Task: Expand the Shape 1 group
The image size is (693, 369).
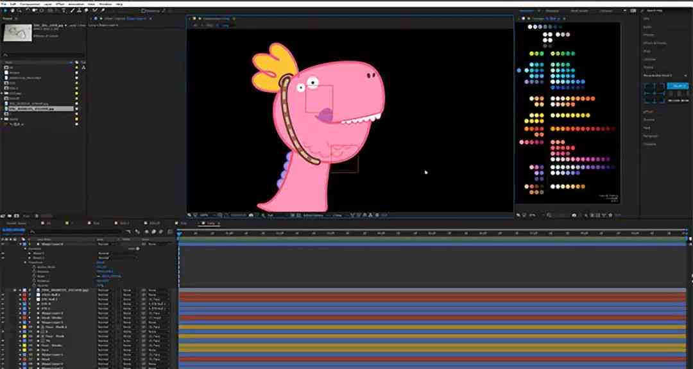Action: point(29,258)
